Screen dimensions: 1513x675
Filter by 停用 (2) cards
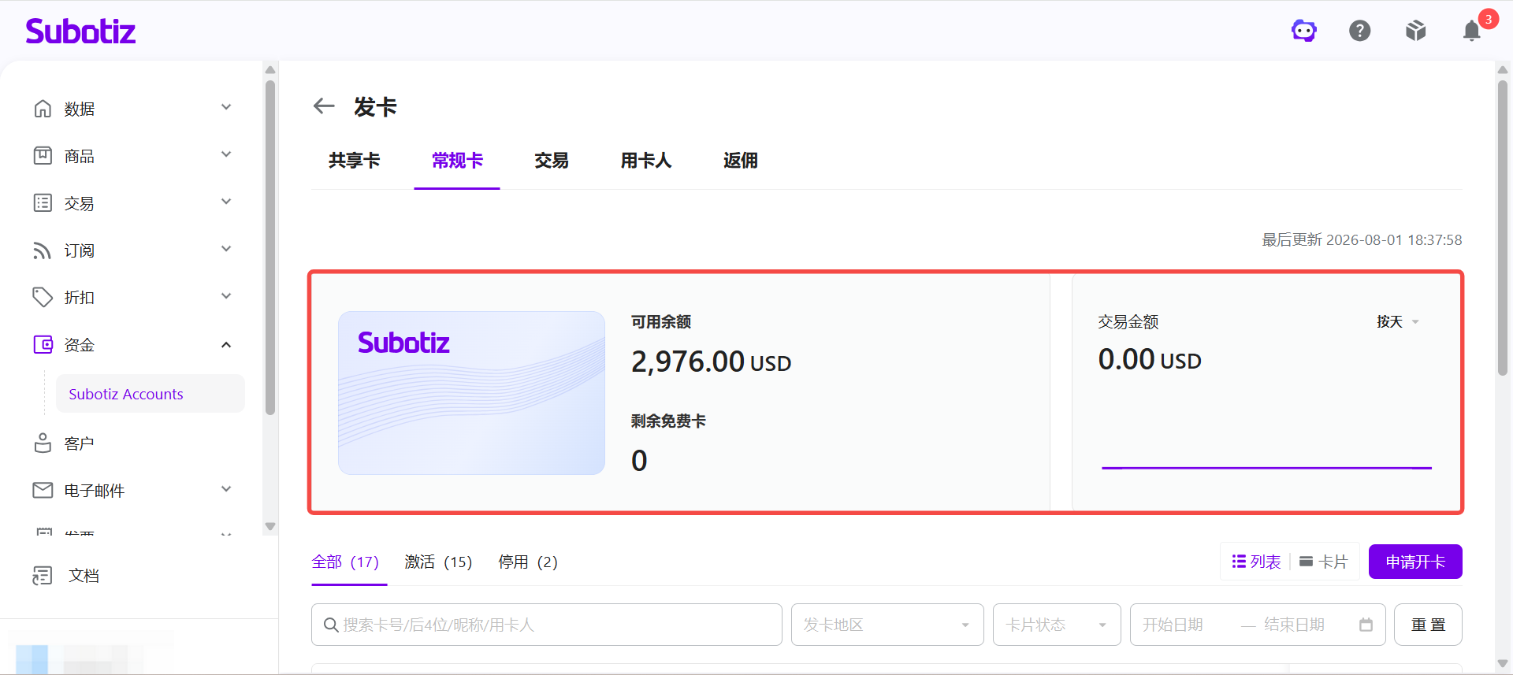[528, 562]
